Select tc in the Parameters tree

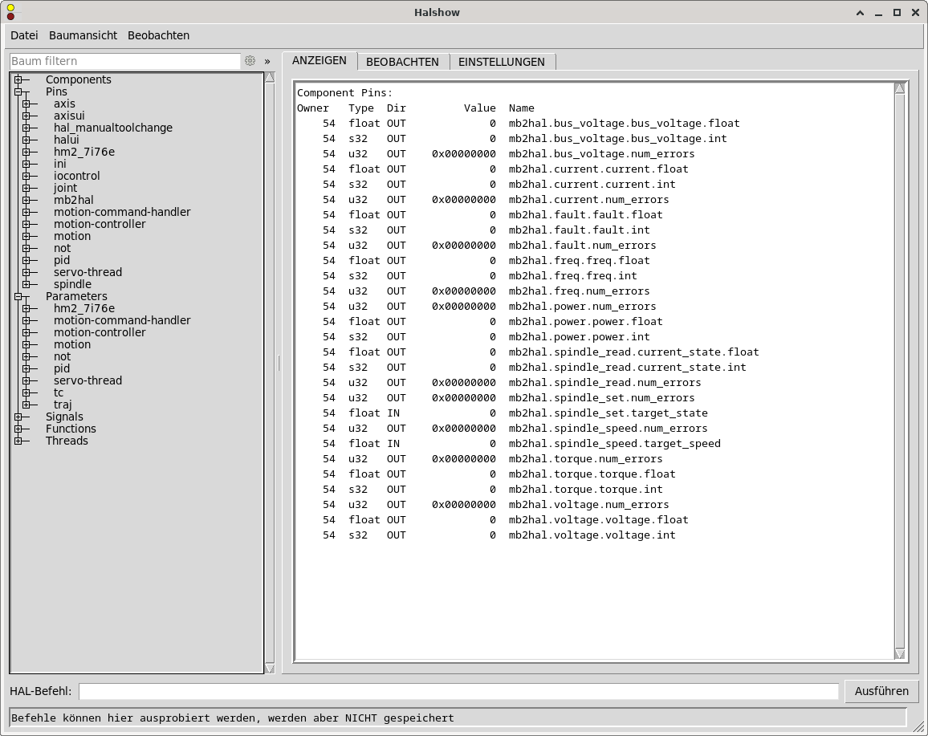tap(59, 392)
